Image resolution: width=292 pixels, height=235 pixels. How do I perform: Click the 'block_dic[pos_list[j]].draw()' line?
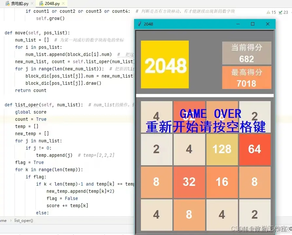tap(63, 83)
